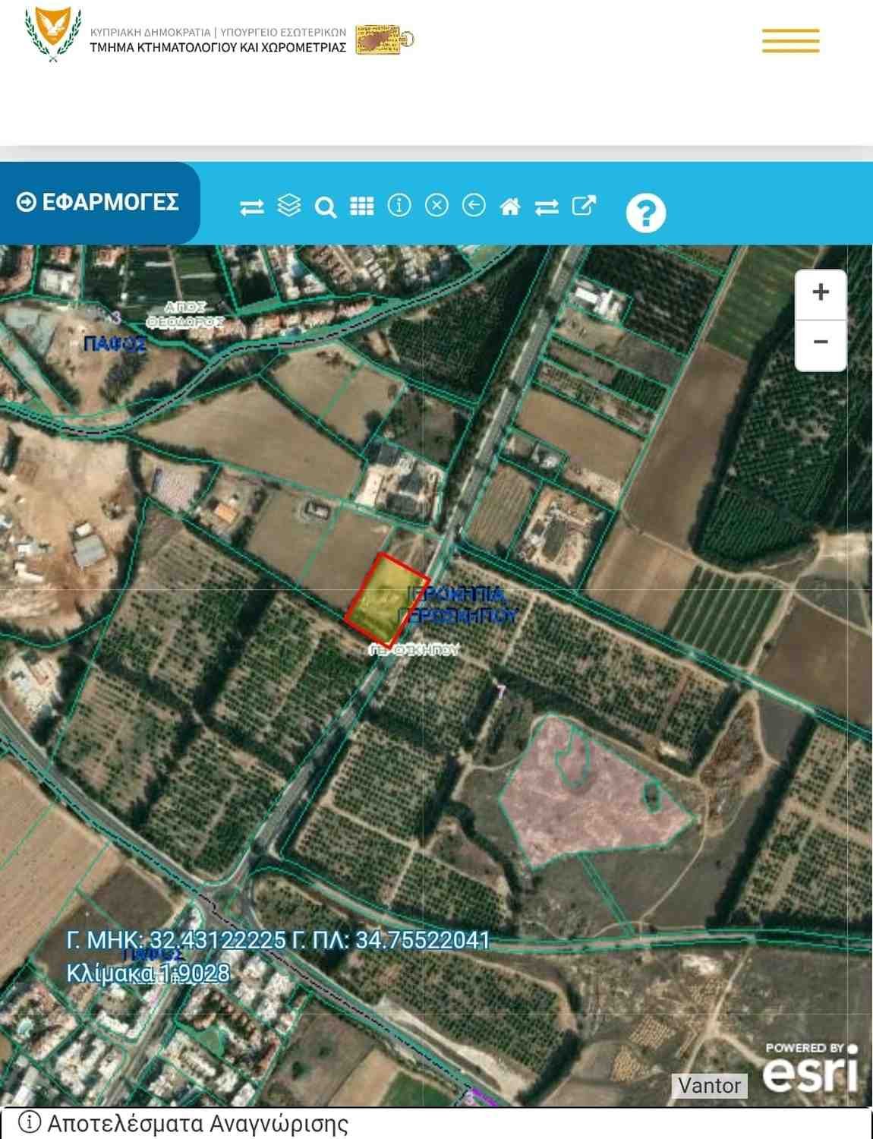Screen dimensions: 873x1139
Task: Open the magnifier search tool
Action: [326, 207]
